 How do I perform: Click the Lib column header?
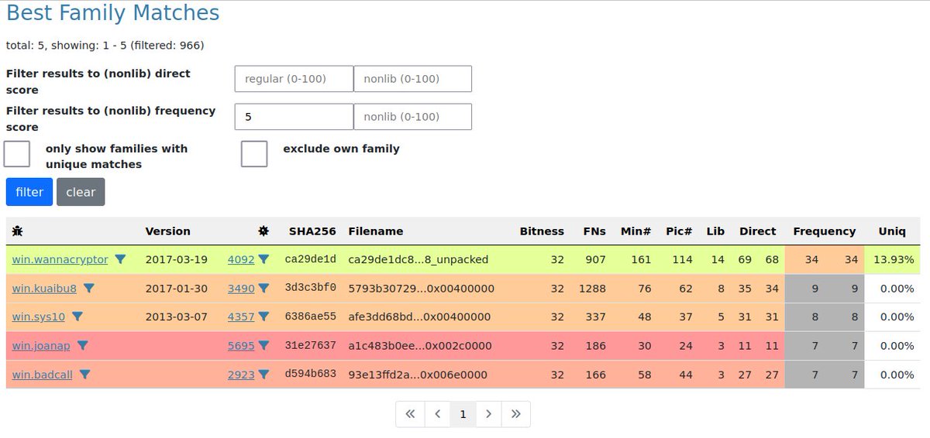715,231
